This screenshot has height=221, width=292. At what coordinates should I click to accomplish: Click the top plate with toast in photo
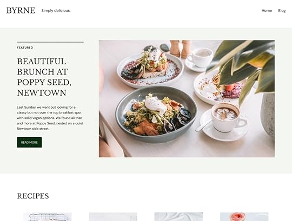pyautogui.click(x=150, y=70)
